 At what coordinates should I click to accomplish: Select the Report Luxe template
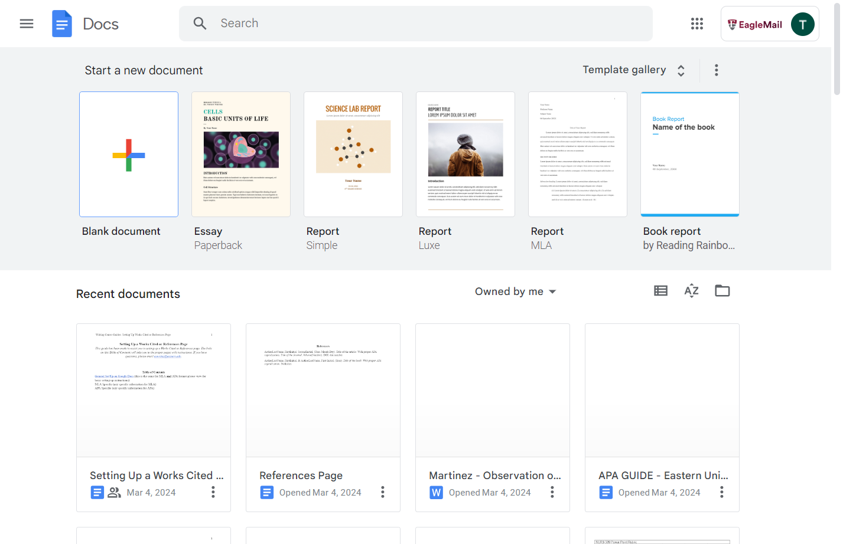[466, 155]
